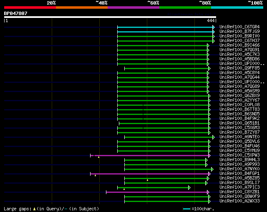267x212 pixels.
Task: Click the red 20% identity legend segment
Action: [x=30, y=7]
